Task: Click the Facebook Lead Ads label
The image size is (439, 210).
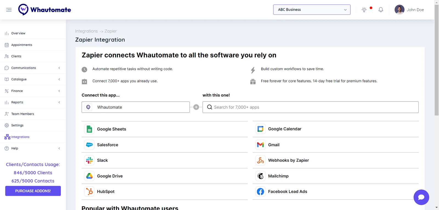Action: (288, 191)
